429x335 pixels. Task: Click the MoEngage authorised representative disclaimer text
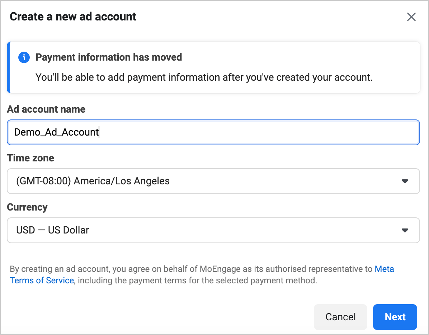click(x=192, y=269)
